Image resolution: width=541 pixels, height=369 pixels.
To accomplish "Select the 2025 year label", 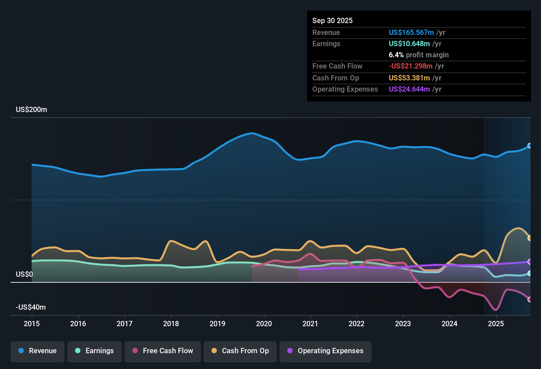I will (497, 324).
